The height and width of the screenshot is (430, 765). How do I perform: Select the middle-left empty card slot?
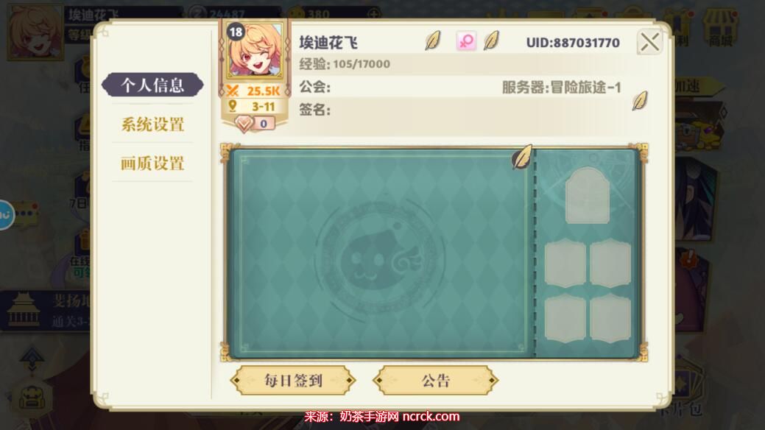click(x=565, y=263)
